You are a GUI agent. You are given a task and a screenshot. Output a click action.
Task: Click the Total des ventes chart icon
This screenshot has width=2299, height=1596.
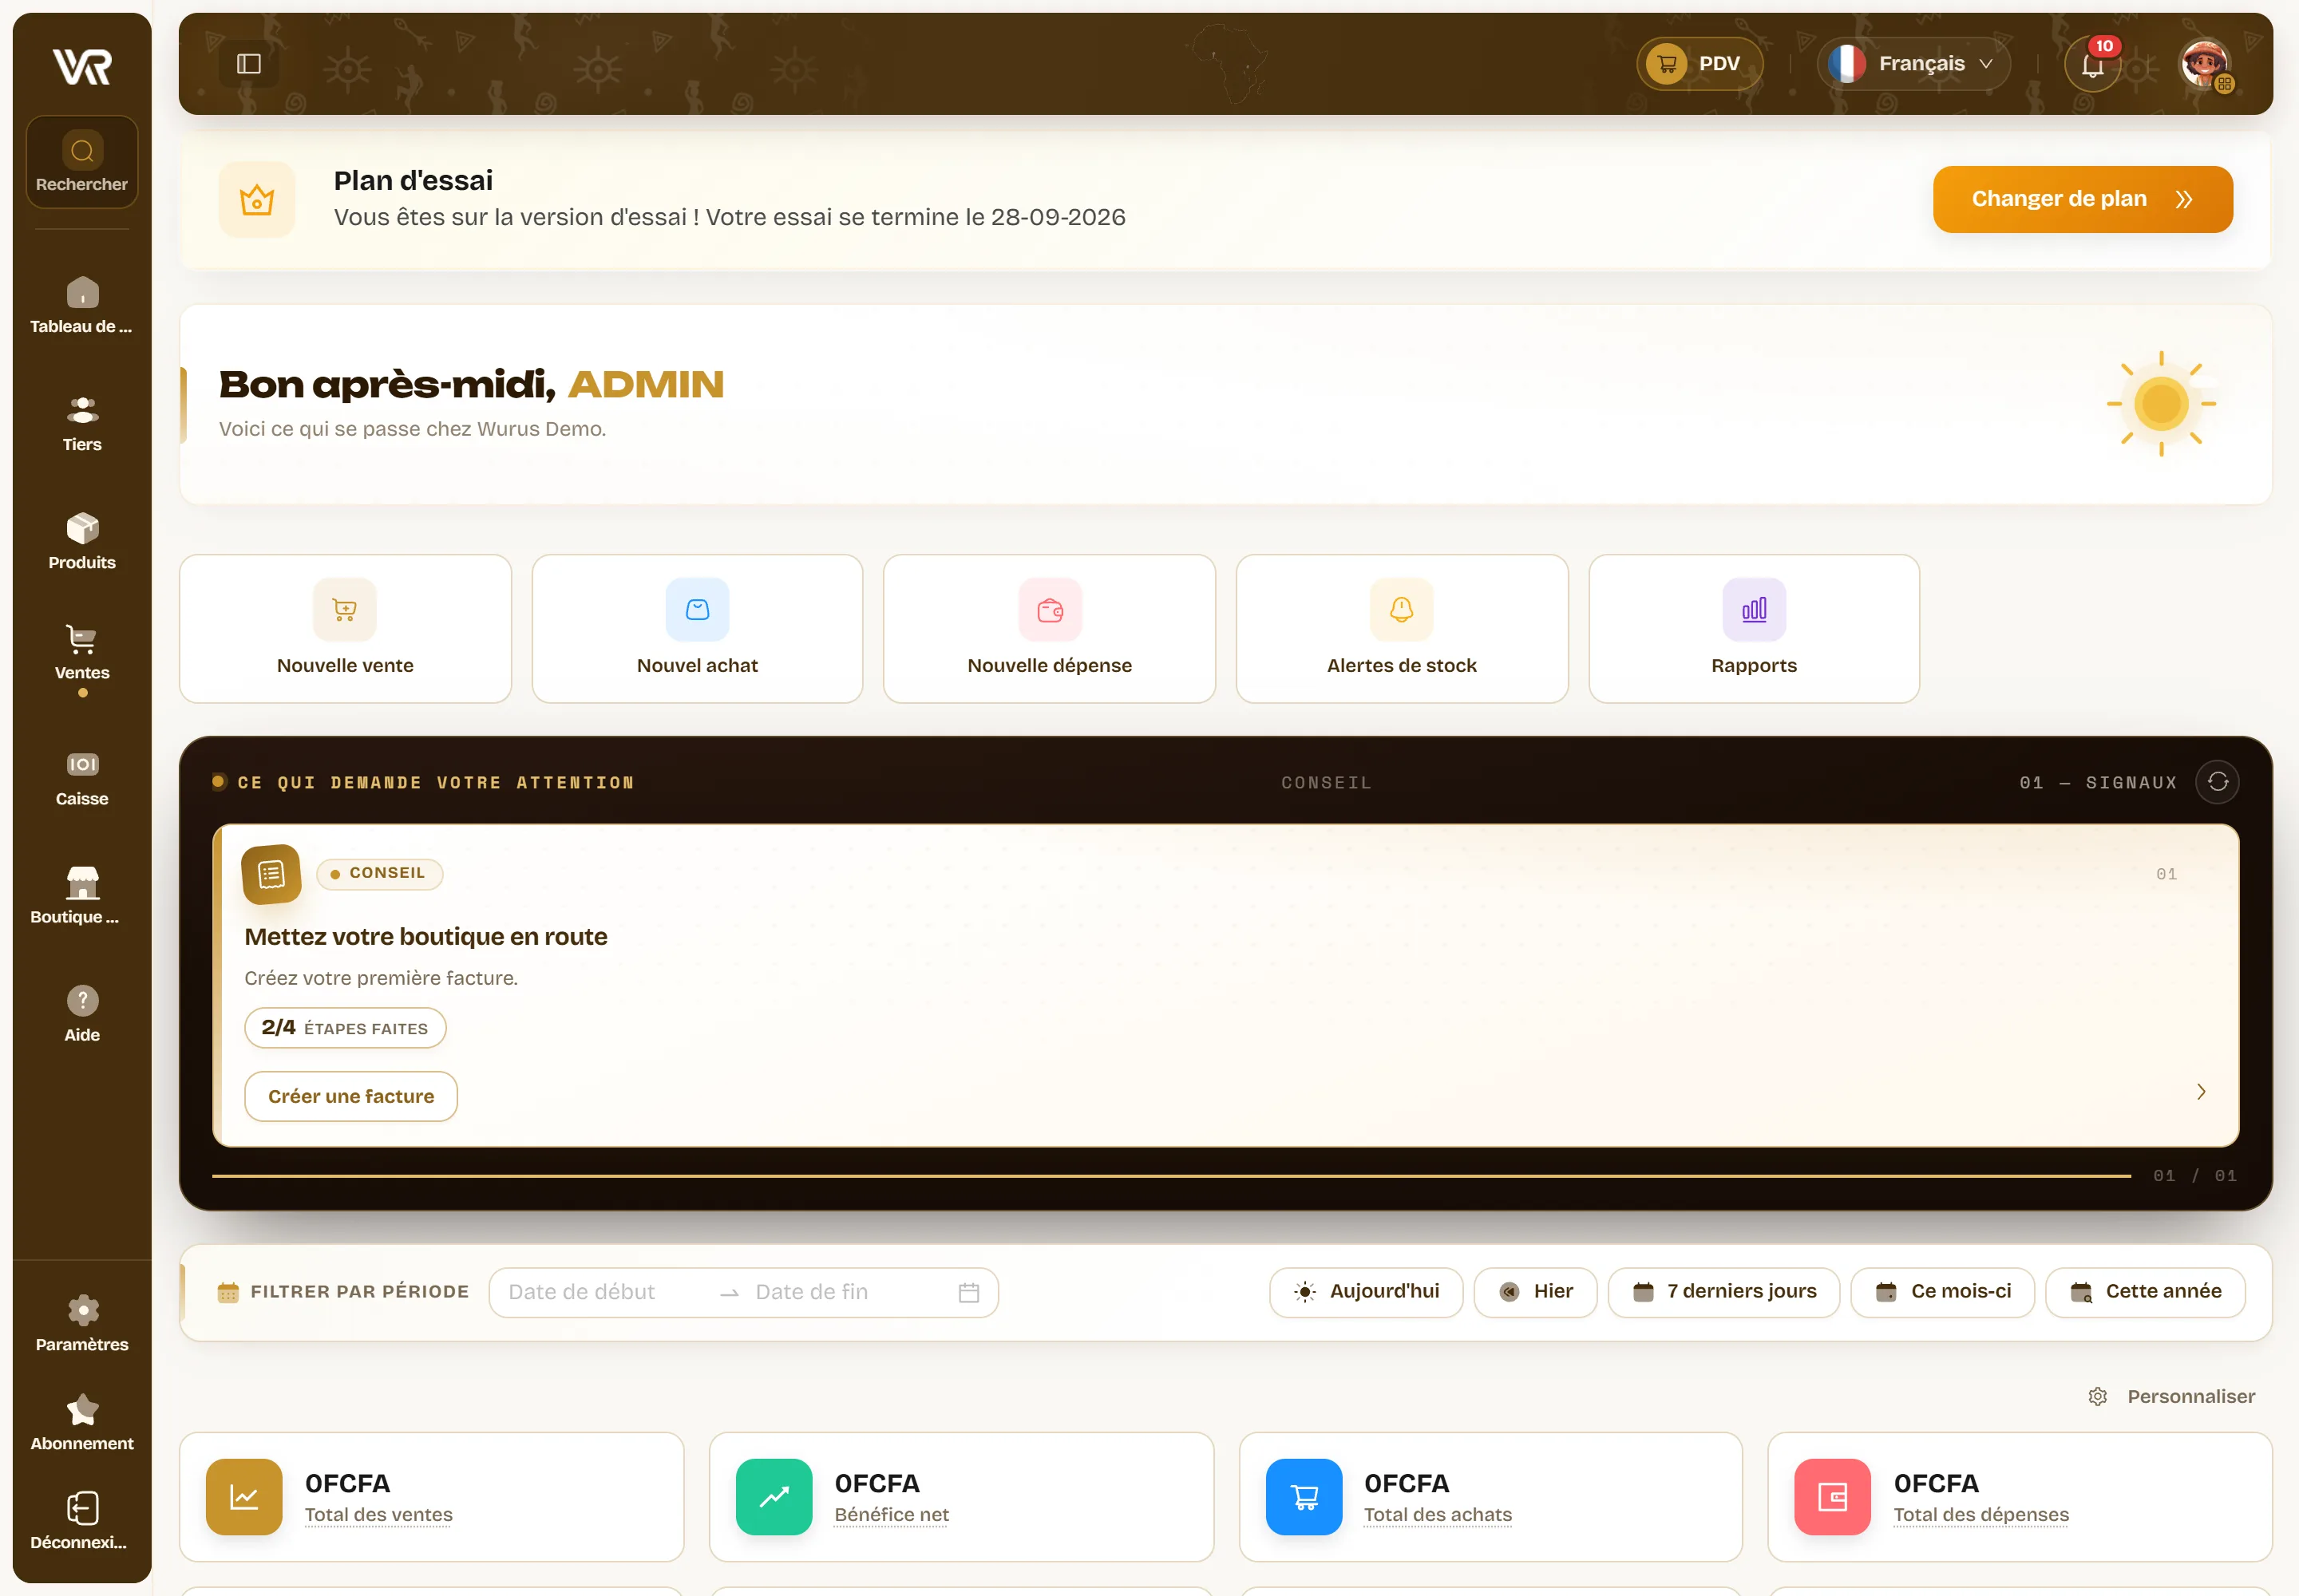click(244, 1497)
